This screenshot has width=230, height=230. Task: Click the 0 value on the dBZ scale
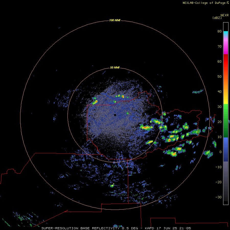pyautogui.click(x=221, y=152)
